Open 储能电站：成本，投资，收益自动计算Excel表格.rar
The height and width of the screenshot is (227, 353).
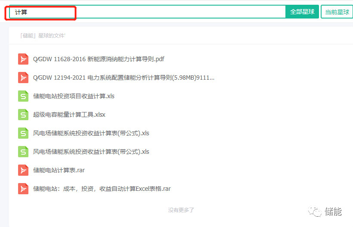(x=102, y=189)
